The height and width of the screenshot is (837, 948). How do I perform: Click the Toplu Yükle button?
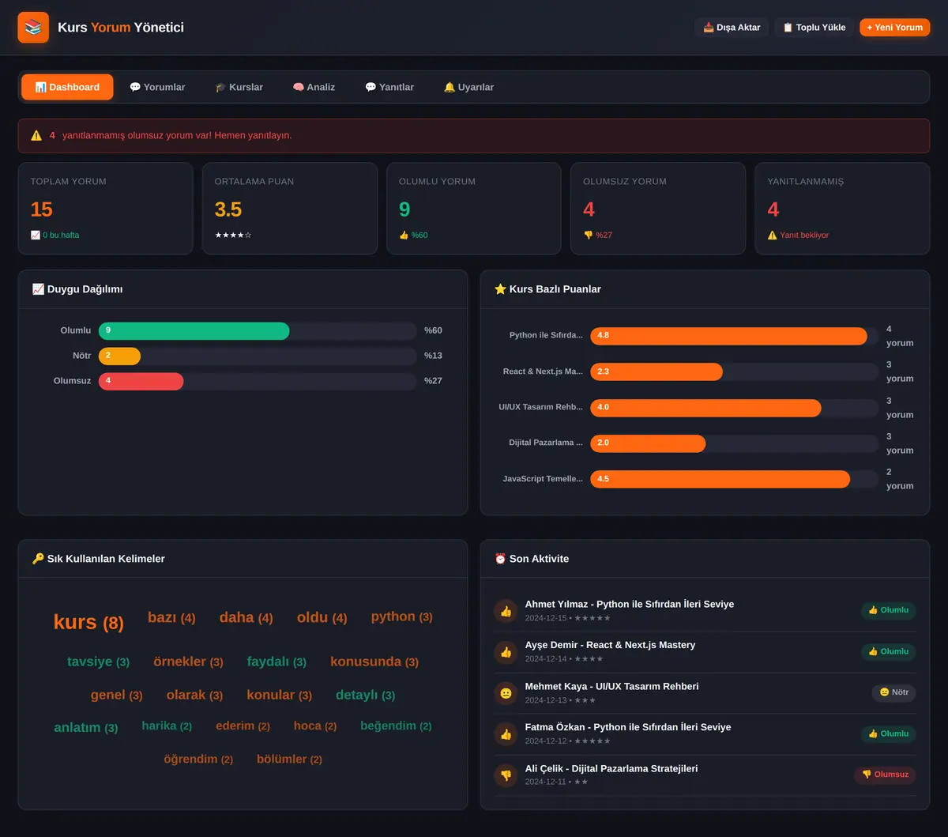[x=814, y=28]
